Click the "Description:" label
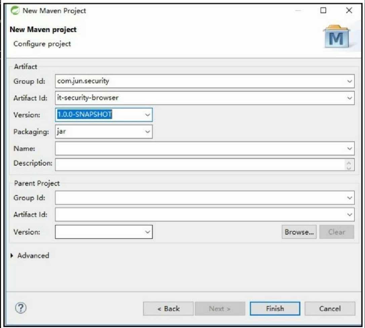This screenshot has width=365, height=328. [x=33, y=163]
